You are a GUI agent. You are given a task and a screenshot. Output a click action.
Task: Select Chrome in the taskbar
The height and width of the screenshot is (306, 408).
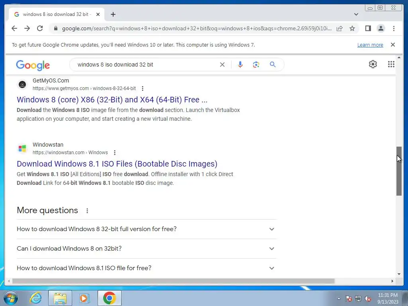(x=110, y=298)
